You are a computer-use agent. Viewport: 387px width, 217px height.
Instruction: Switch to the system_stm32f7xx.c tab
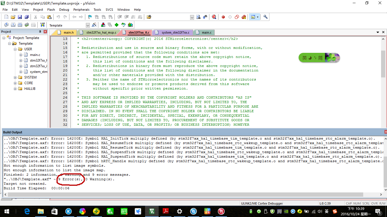[173, 32]
